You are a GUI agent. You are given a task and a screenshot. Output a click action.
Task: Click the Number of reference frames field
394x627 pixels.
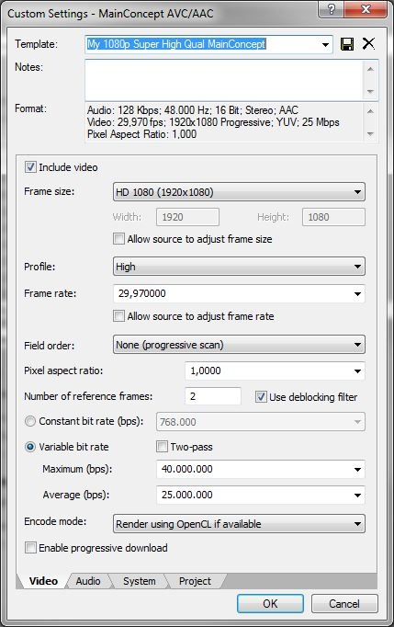click(213, 396)
